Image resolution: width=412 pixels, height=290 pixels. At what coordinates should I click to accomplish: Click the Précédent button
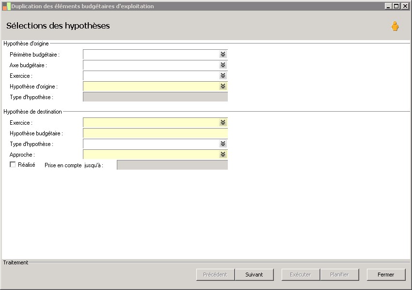click(215, 275)
